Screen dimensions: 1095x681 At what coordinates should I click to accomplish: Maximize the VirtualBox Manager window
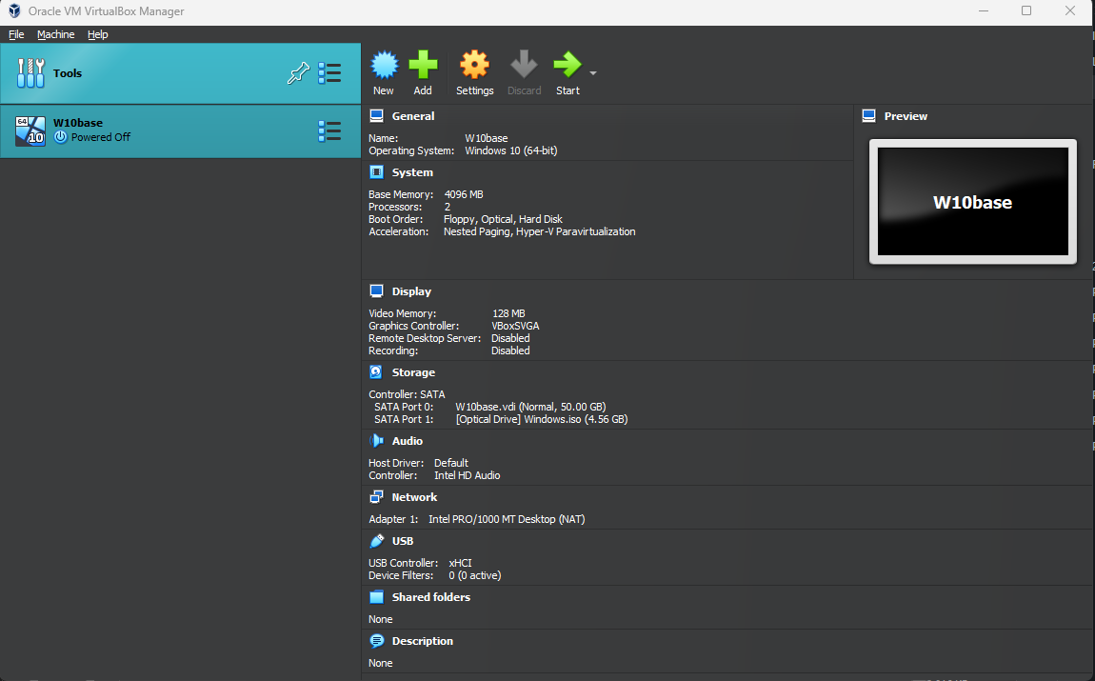[x=1025, y=10]
